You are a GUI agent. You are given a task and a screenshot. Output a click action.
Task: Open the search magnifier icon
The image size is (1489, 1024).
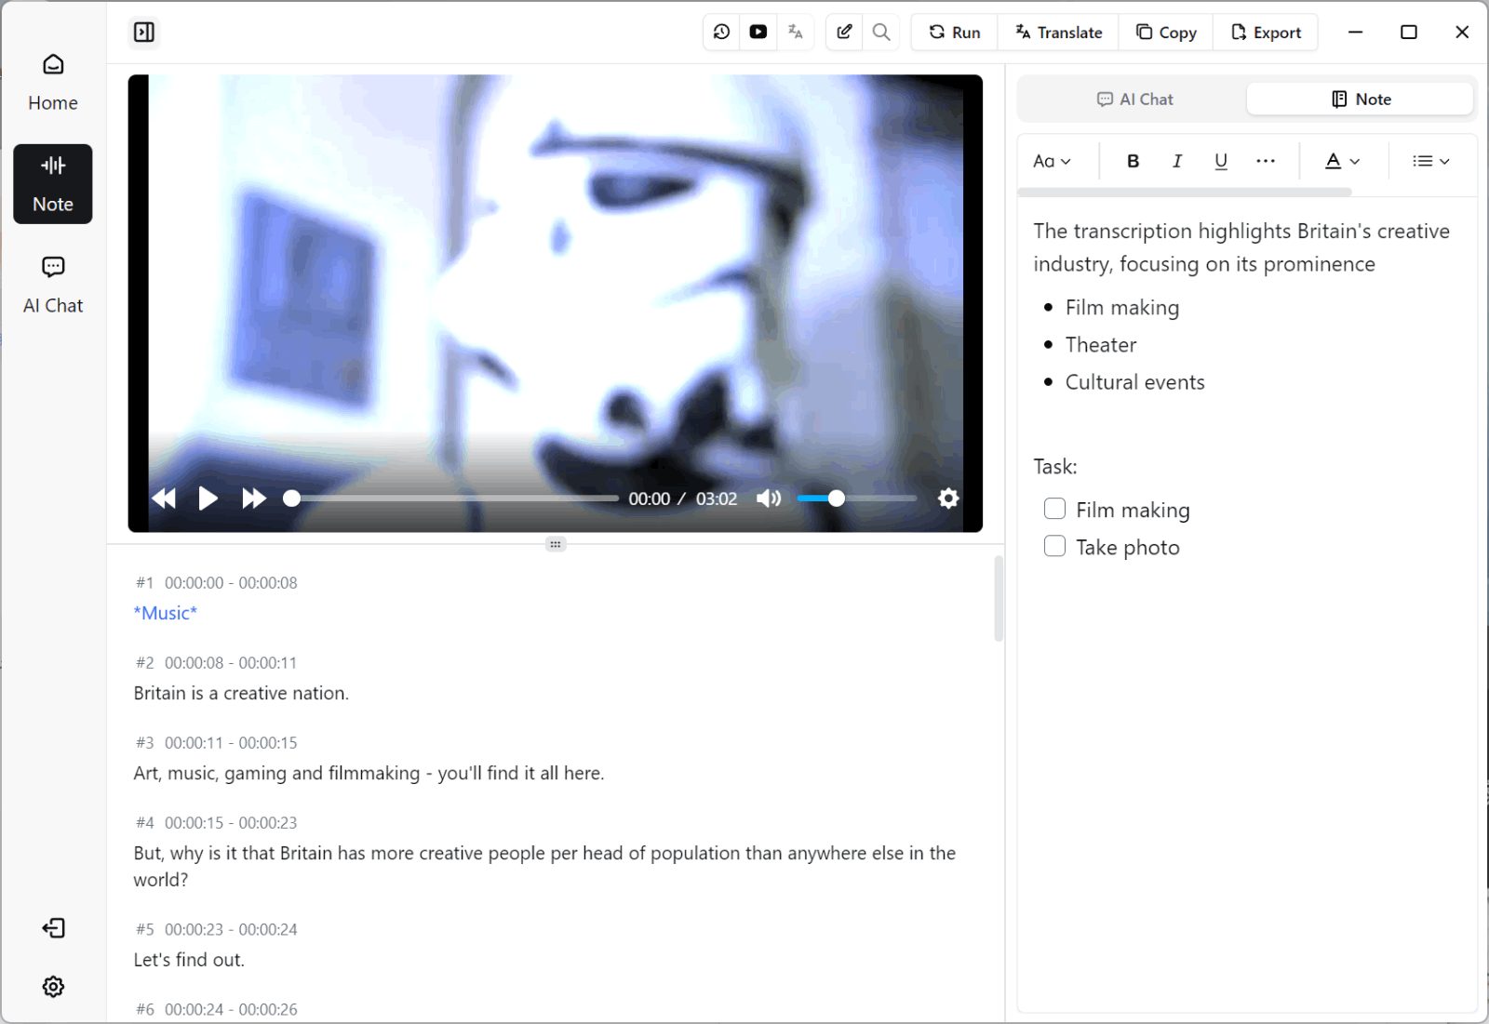coord(881,33)
